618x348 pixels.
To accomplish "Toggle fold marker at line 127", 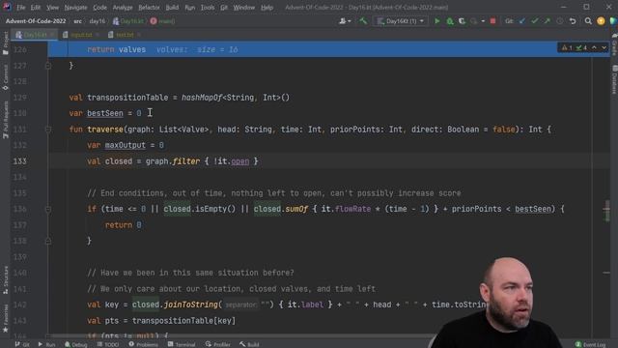I will [x=48, y=66].
